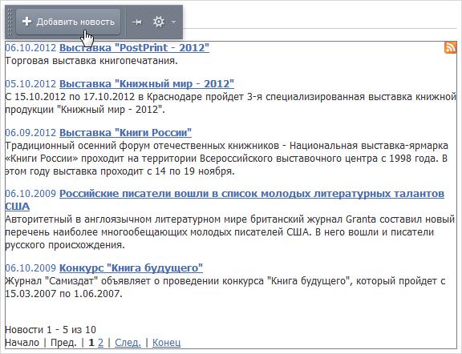Click the text "Торговая выставка книгопечатания."
The width and height of the screenshot is (462, 354).
pos(91,61)
